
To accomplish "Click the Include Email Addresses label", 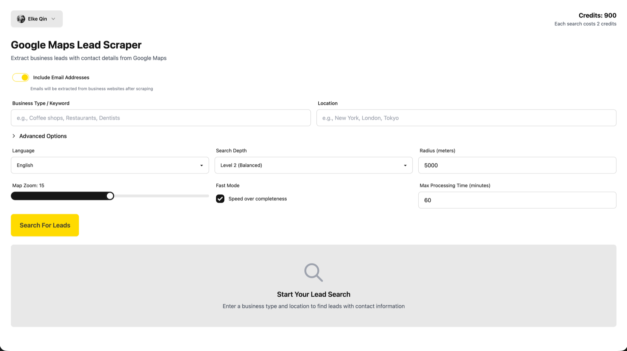I will pos(61,77).
